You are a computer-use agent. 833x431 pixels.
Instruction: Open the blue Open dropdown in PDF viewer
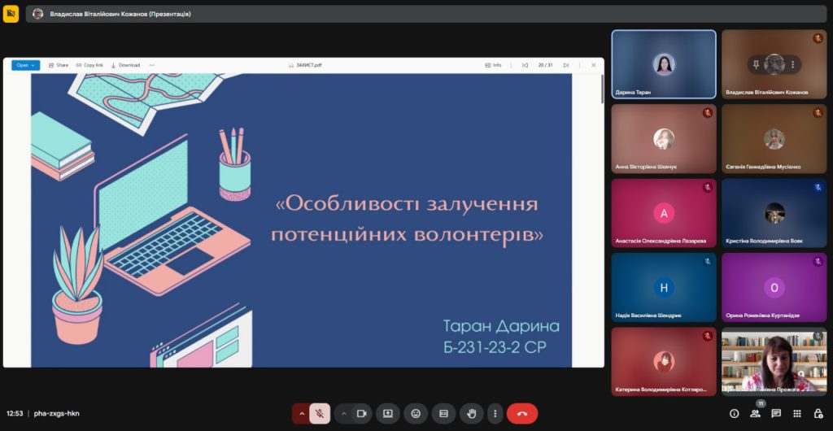(25, 65)
